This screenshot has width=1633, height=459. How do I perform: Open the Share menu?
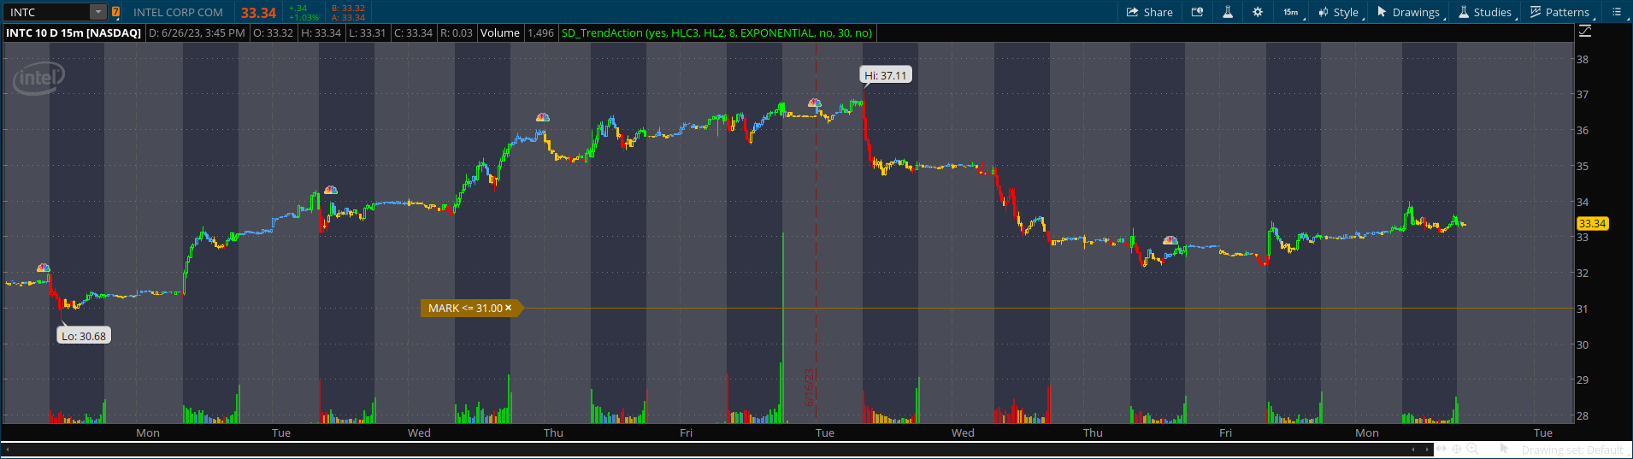(1149, 12)
